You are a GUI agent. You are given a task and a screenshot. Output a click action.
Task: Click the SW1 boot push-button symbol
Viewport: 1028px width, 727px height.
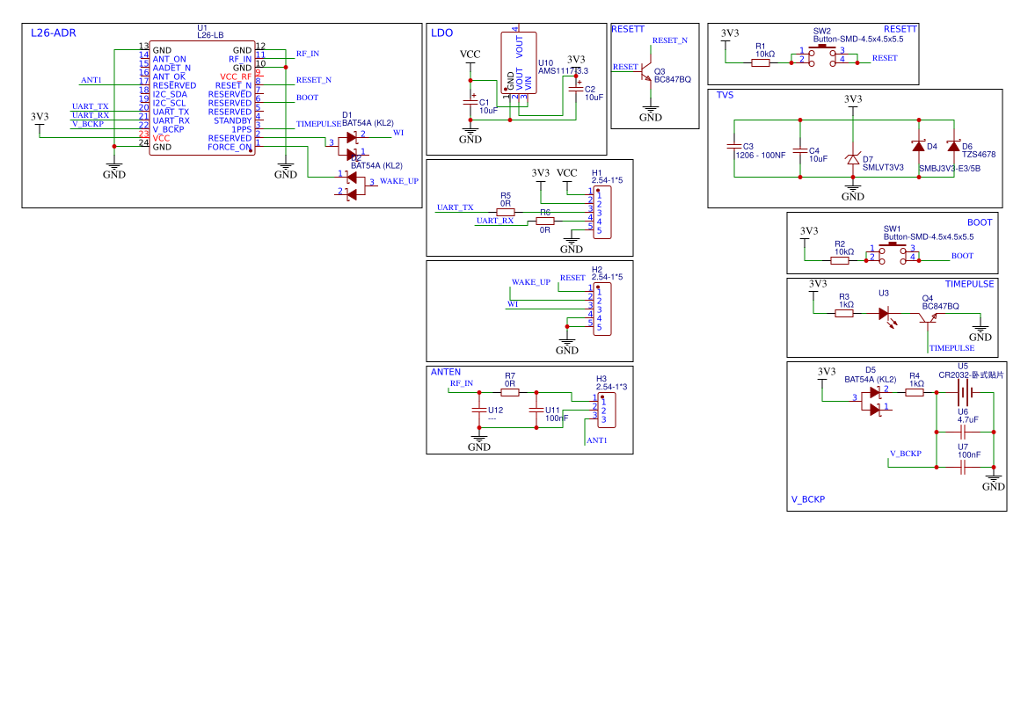point(893,254)
